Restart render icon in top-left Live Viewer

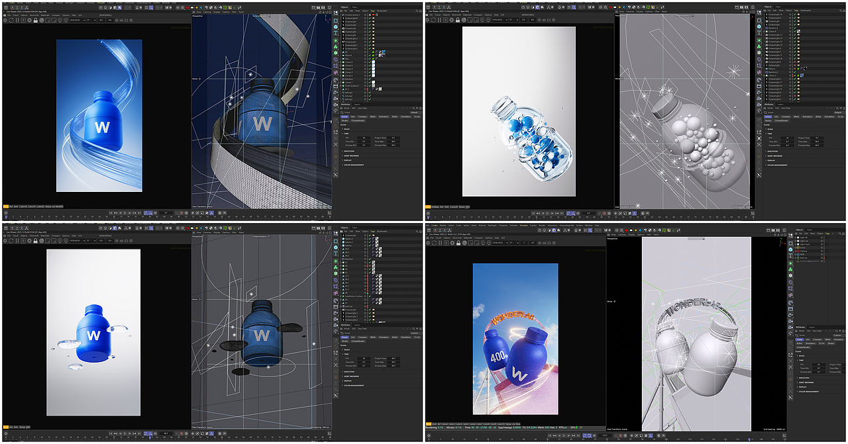point(11,21)
